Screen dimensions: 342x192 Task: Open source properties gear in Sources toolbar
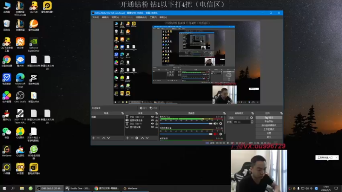(x=137, y=138)
